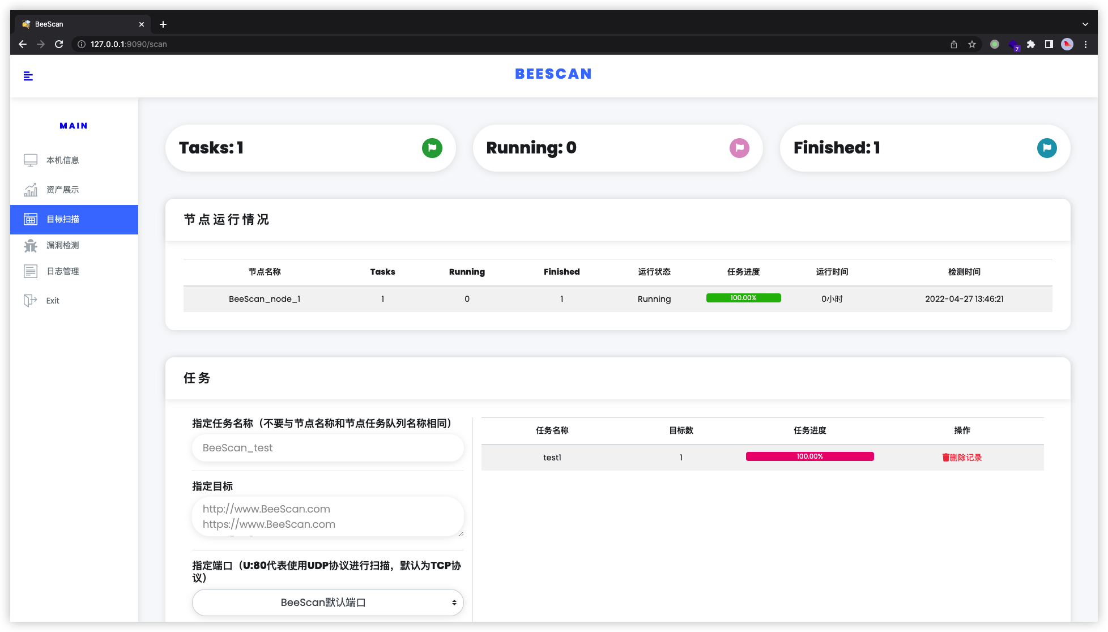1108x632 pixels.
Task: Switch to the BeeScan browser tab
Action: click(x=79, y=24)
